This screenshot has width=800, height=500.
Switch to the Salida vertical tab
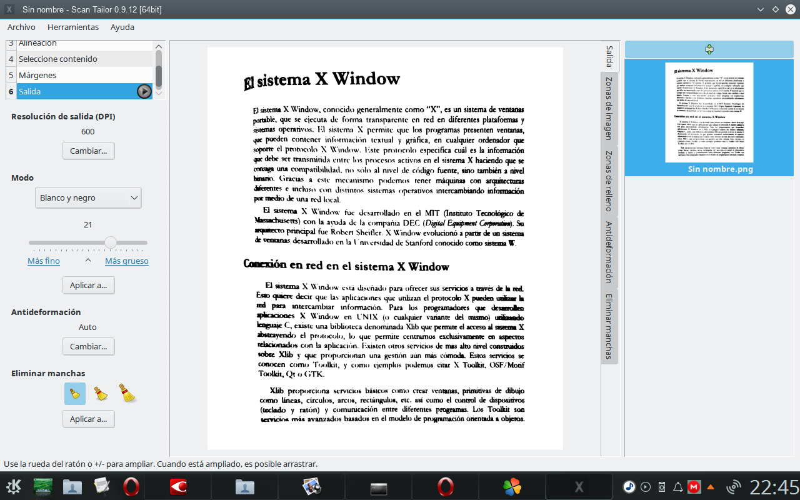(609, 57)
